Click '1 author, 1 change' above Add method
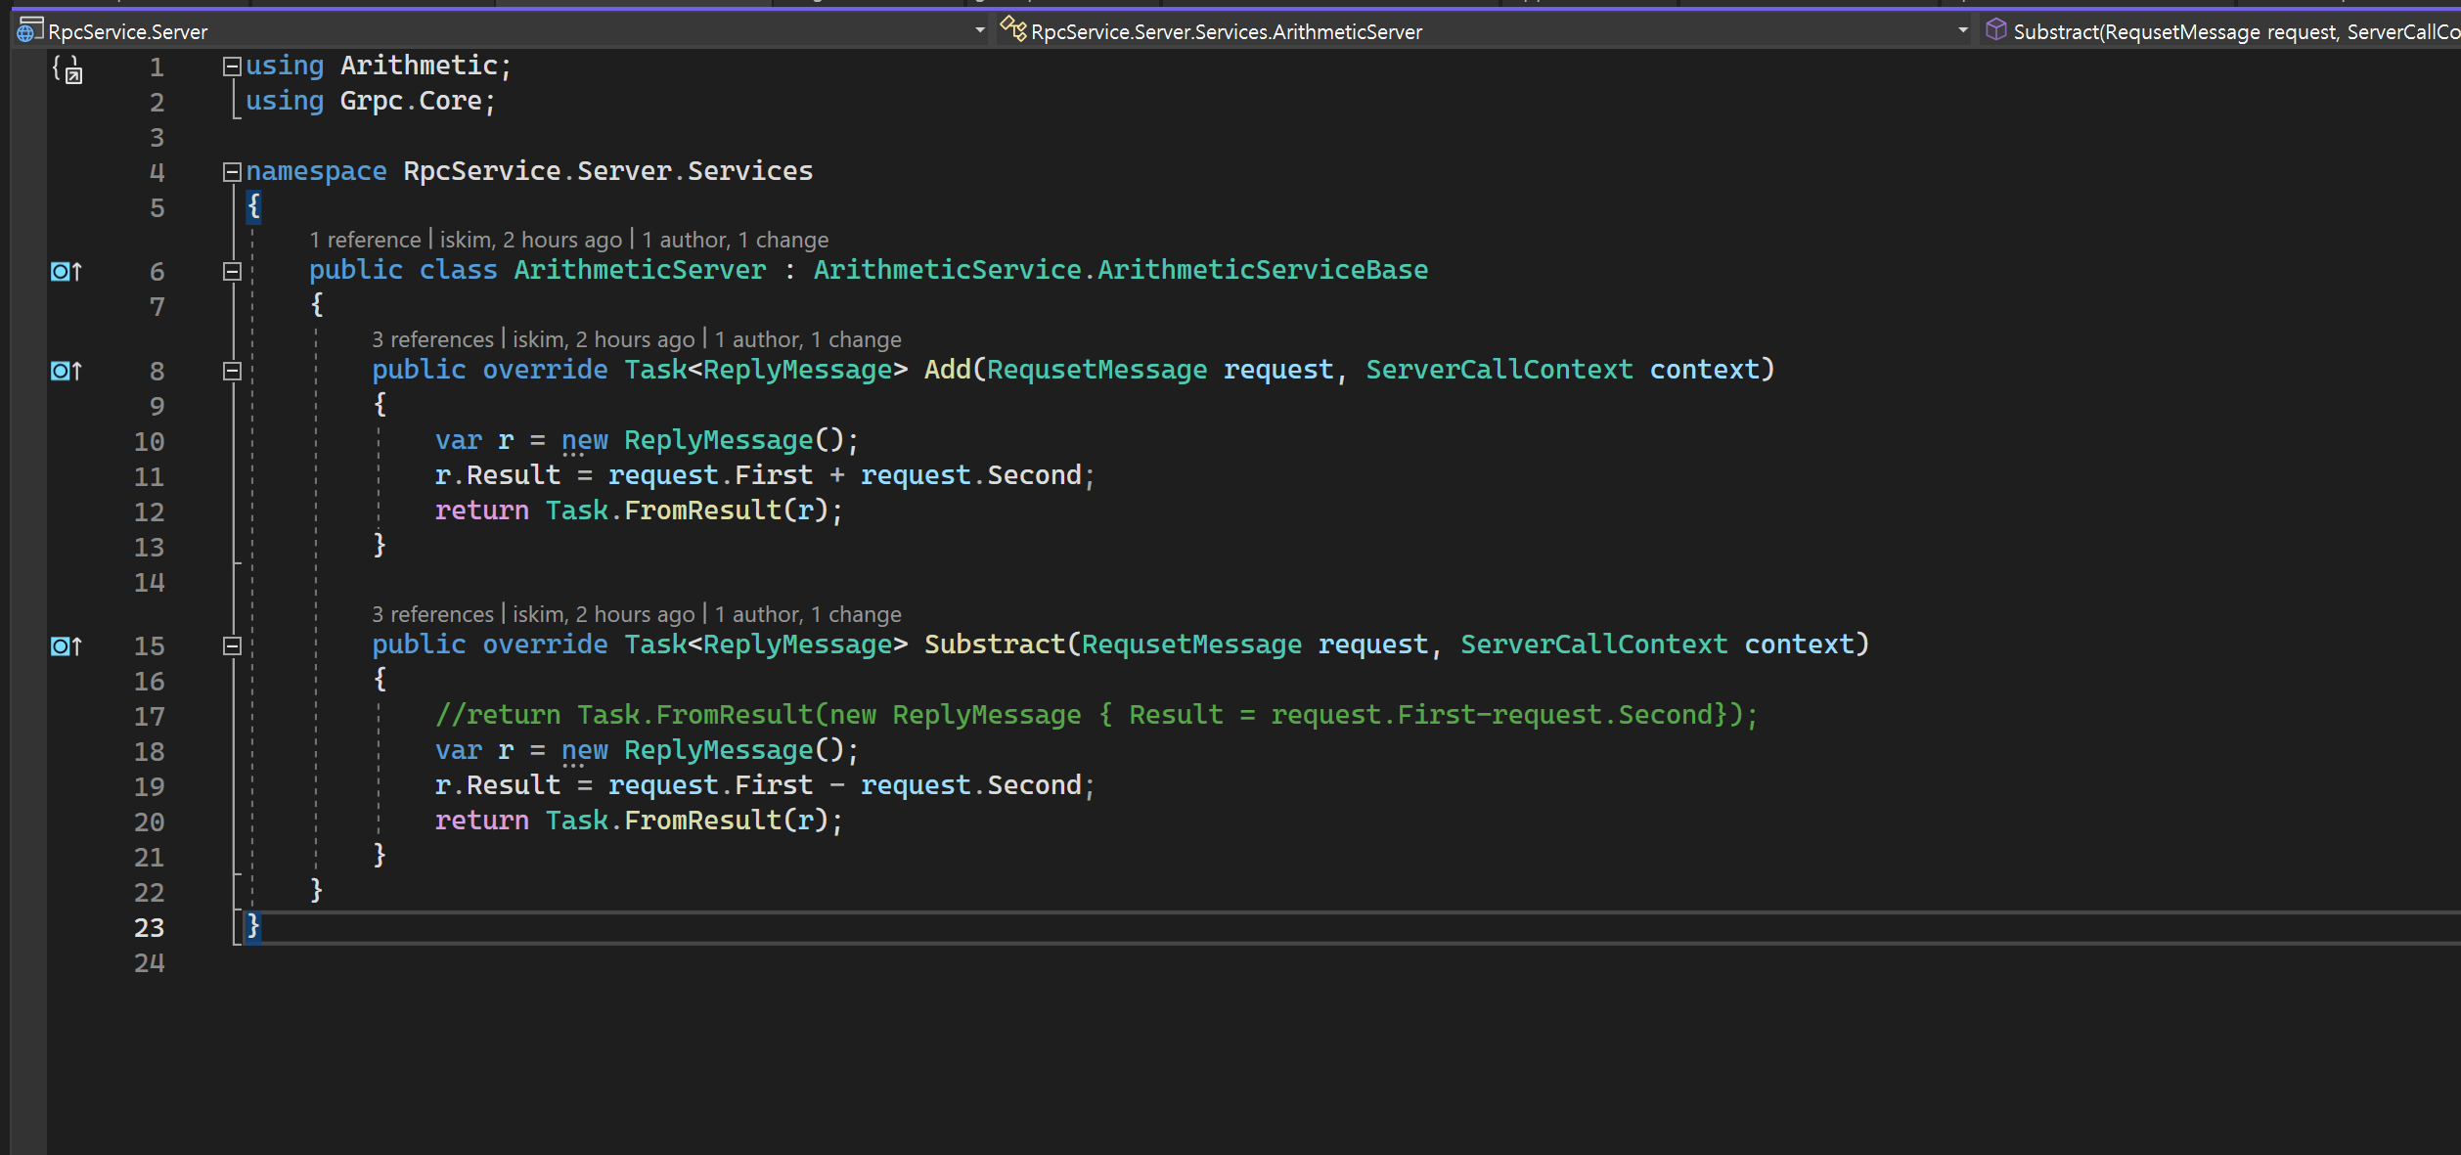 [x=807, y=339]
